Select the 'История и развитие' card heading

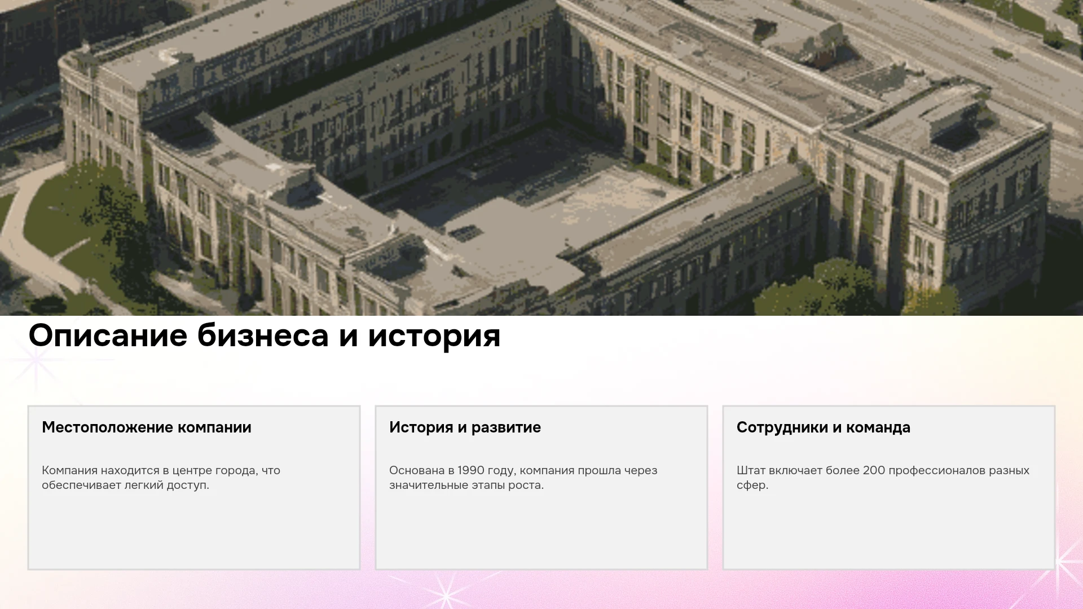click(465, 427)
